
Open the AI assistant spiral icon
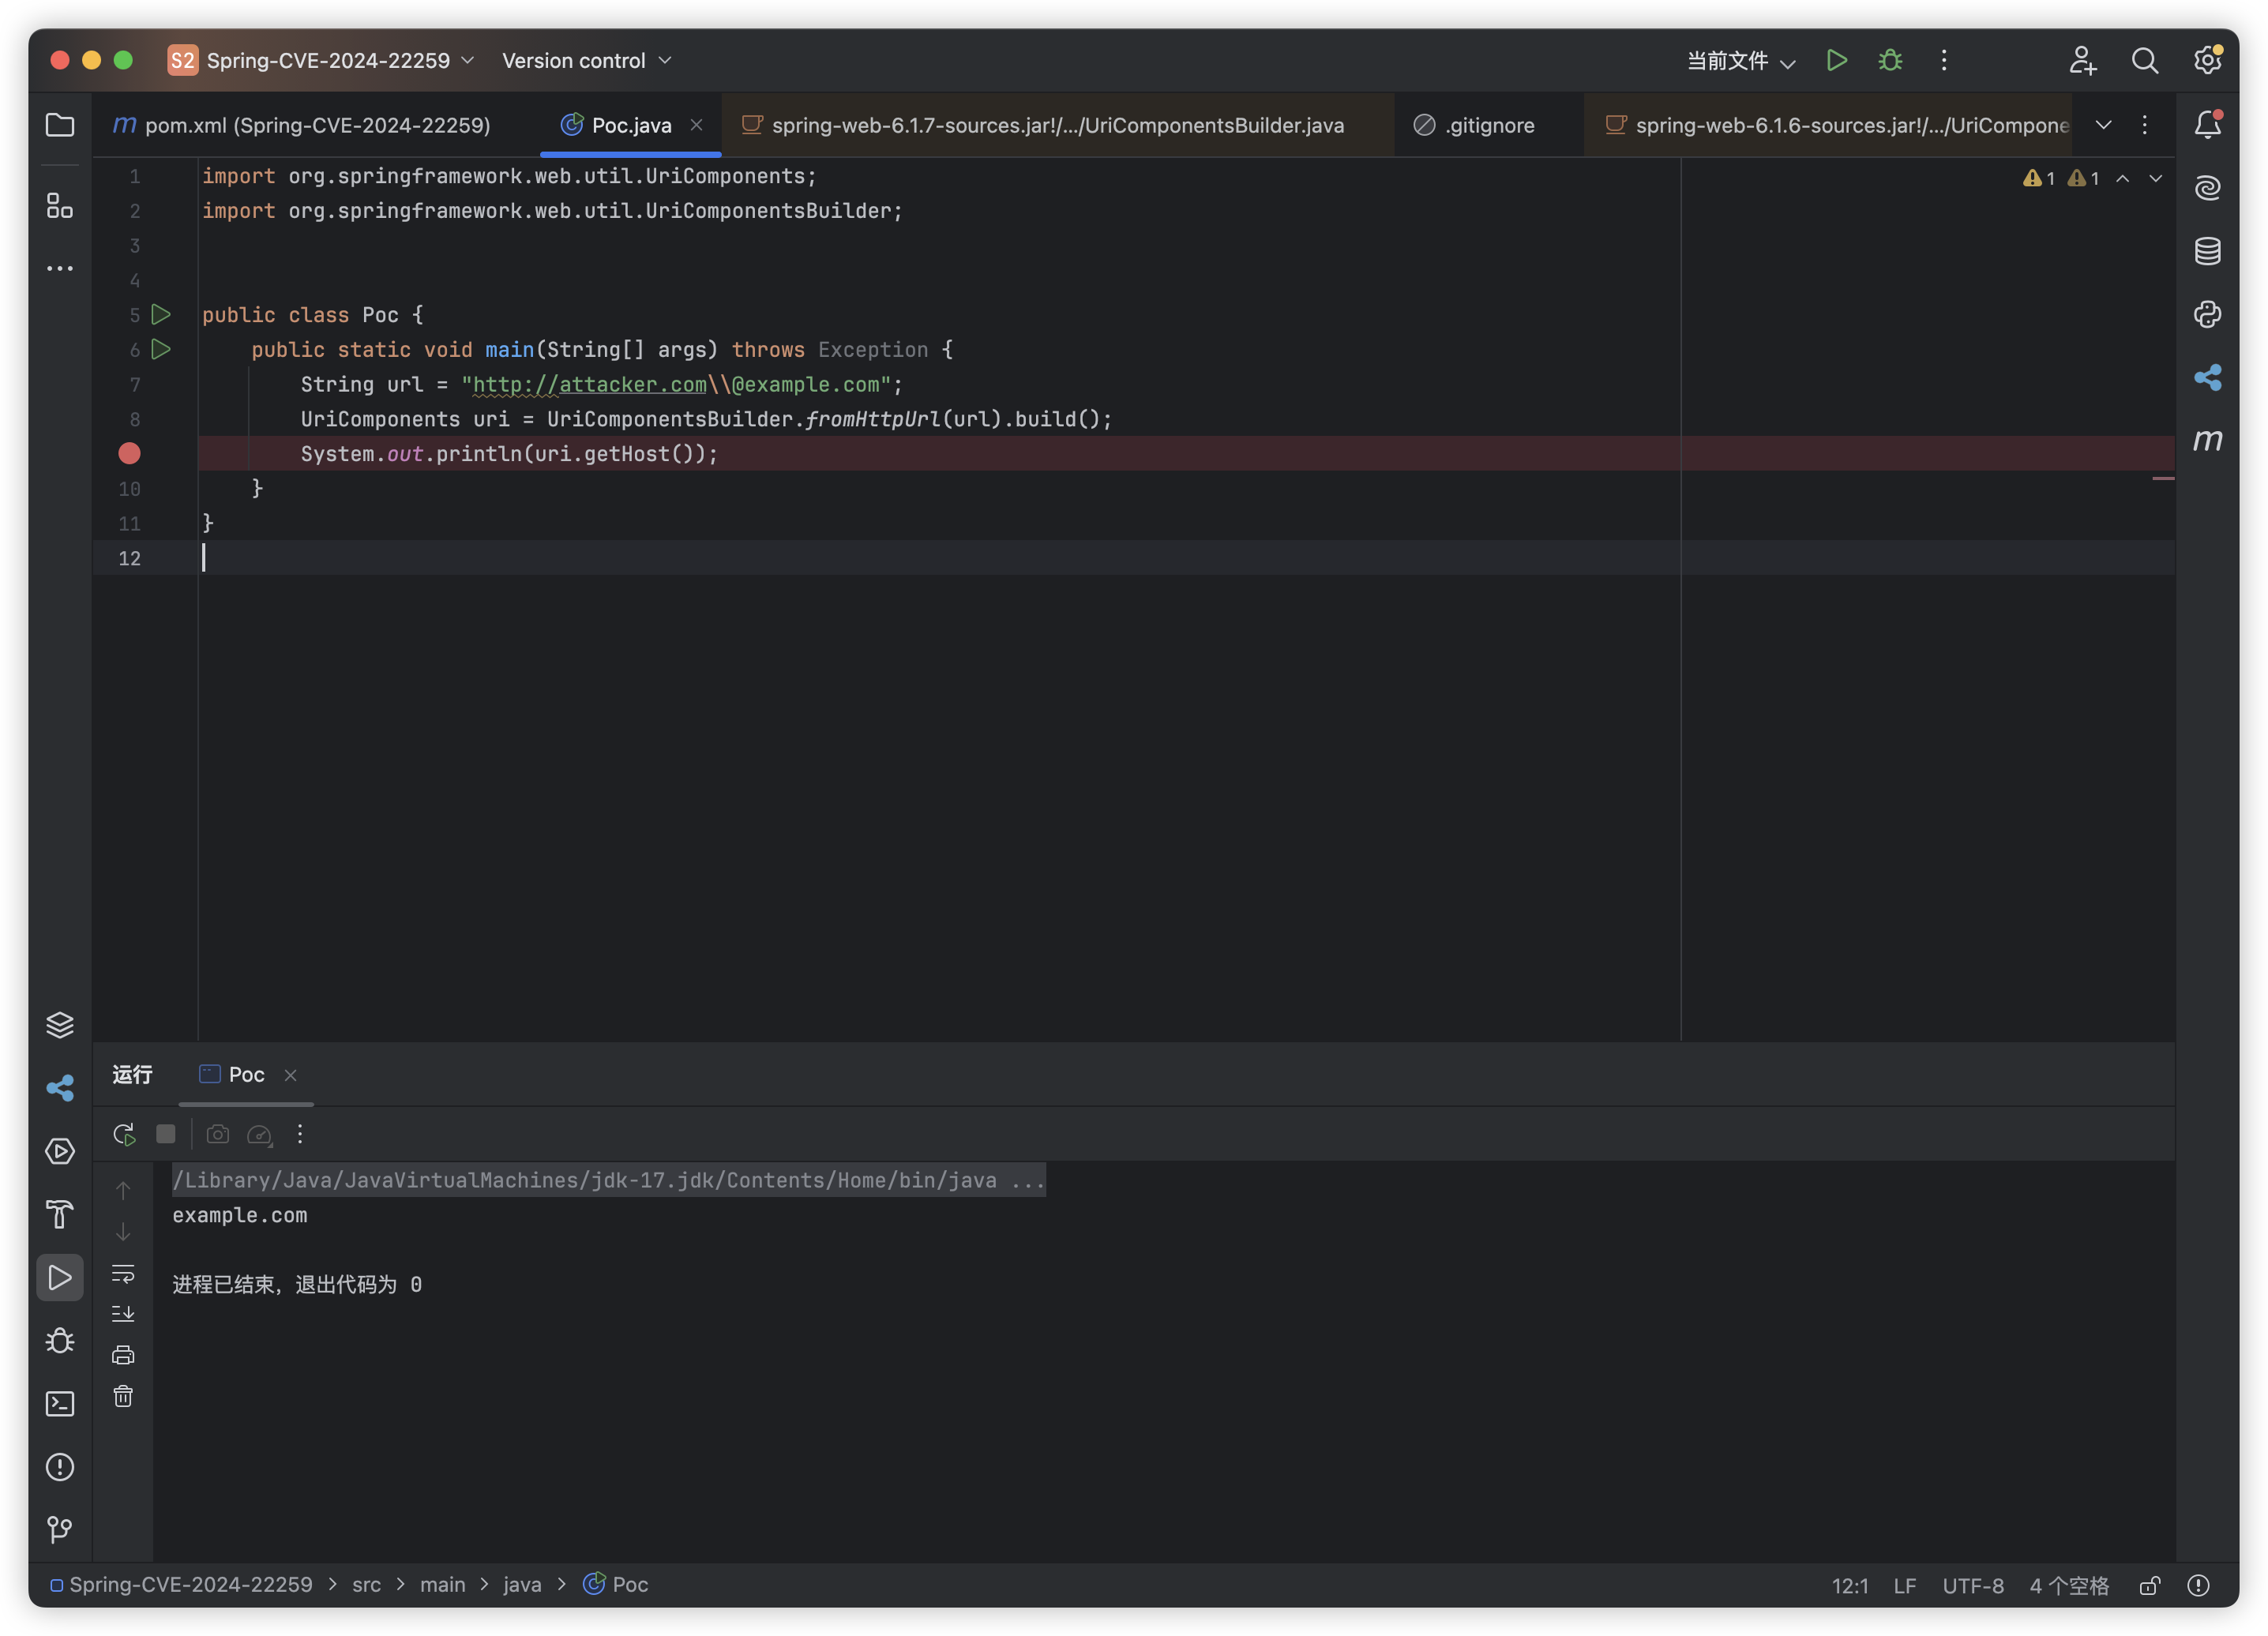pyautogui.click(x=2207, y=187)
